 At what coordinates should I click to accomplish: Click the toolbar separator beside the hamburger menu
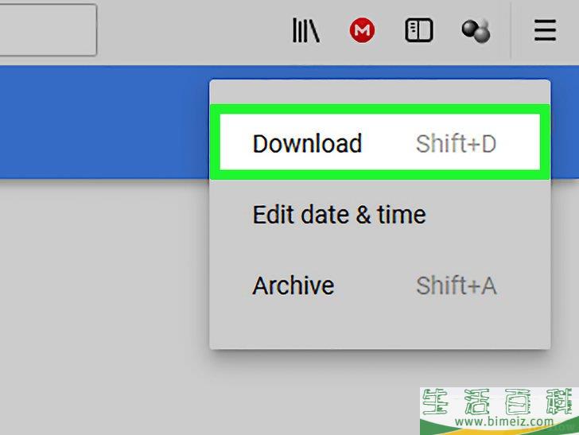(x=511, y=30)
